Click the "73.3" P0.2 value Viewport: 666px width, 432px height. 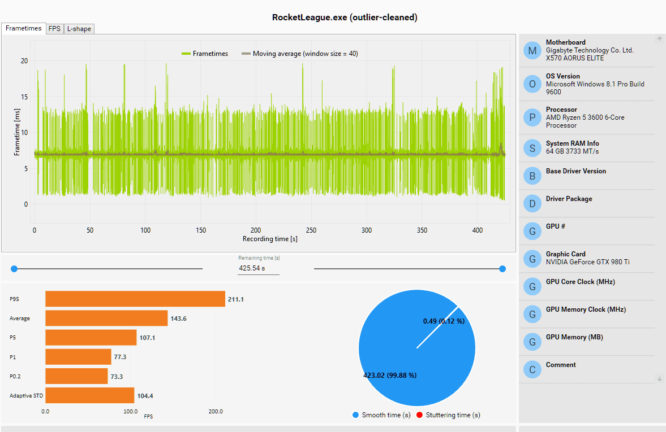point(117,377)
